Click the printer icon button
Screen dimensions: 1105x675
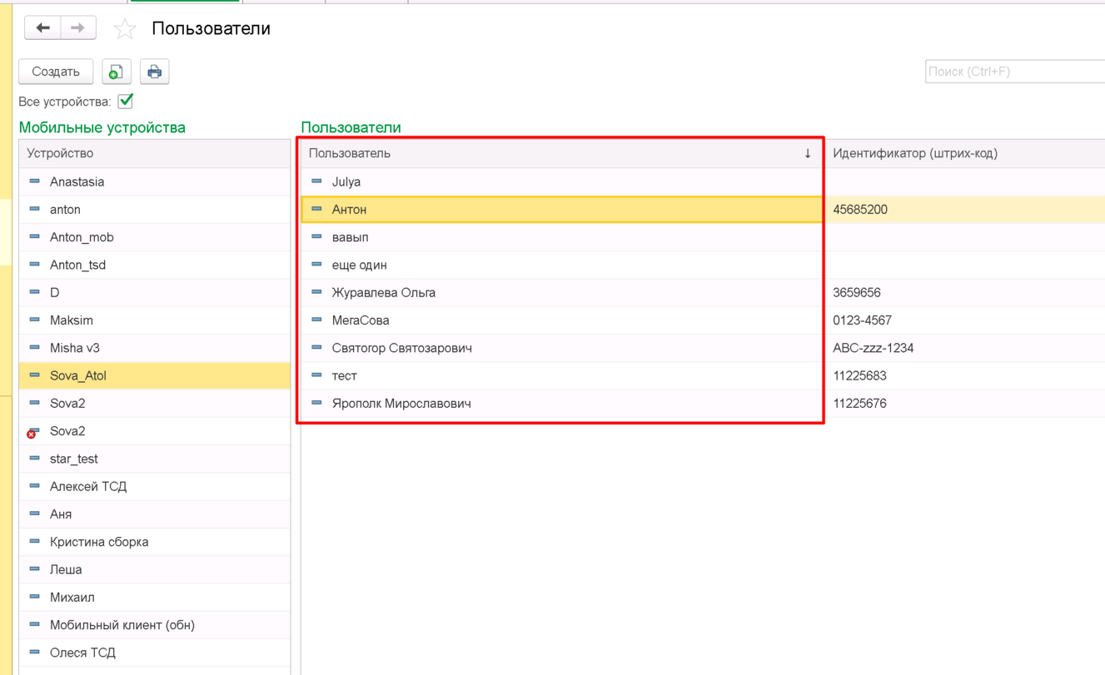coord(154,72)
